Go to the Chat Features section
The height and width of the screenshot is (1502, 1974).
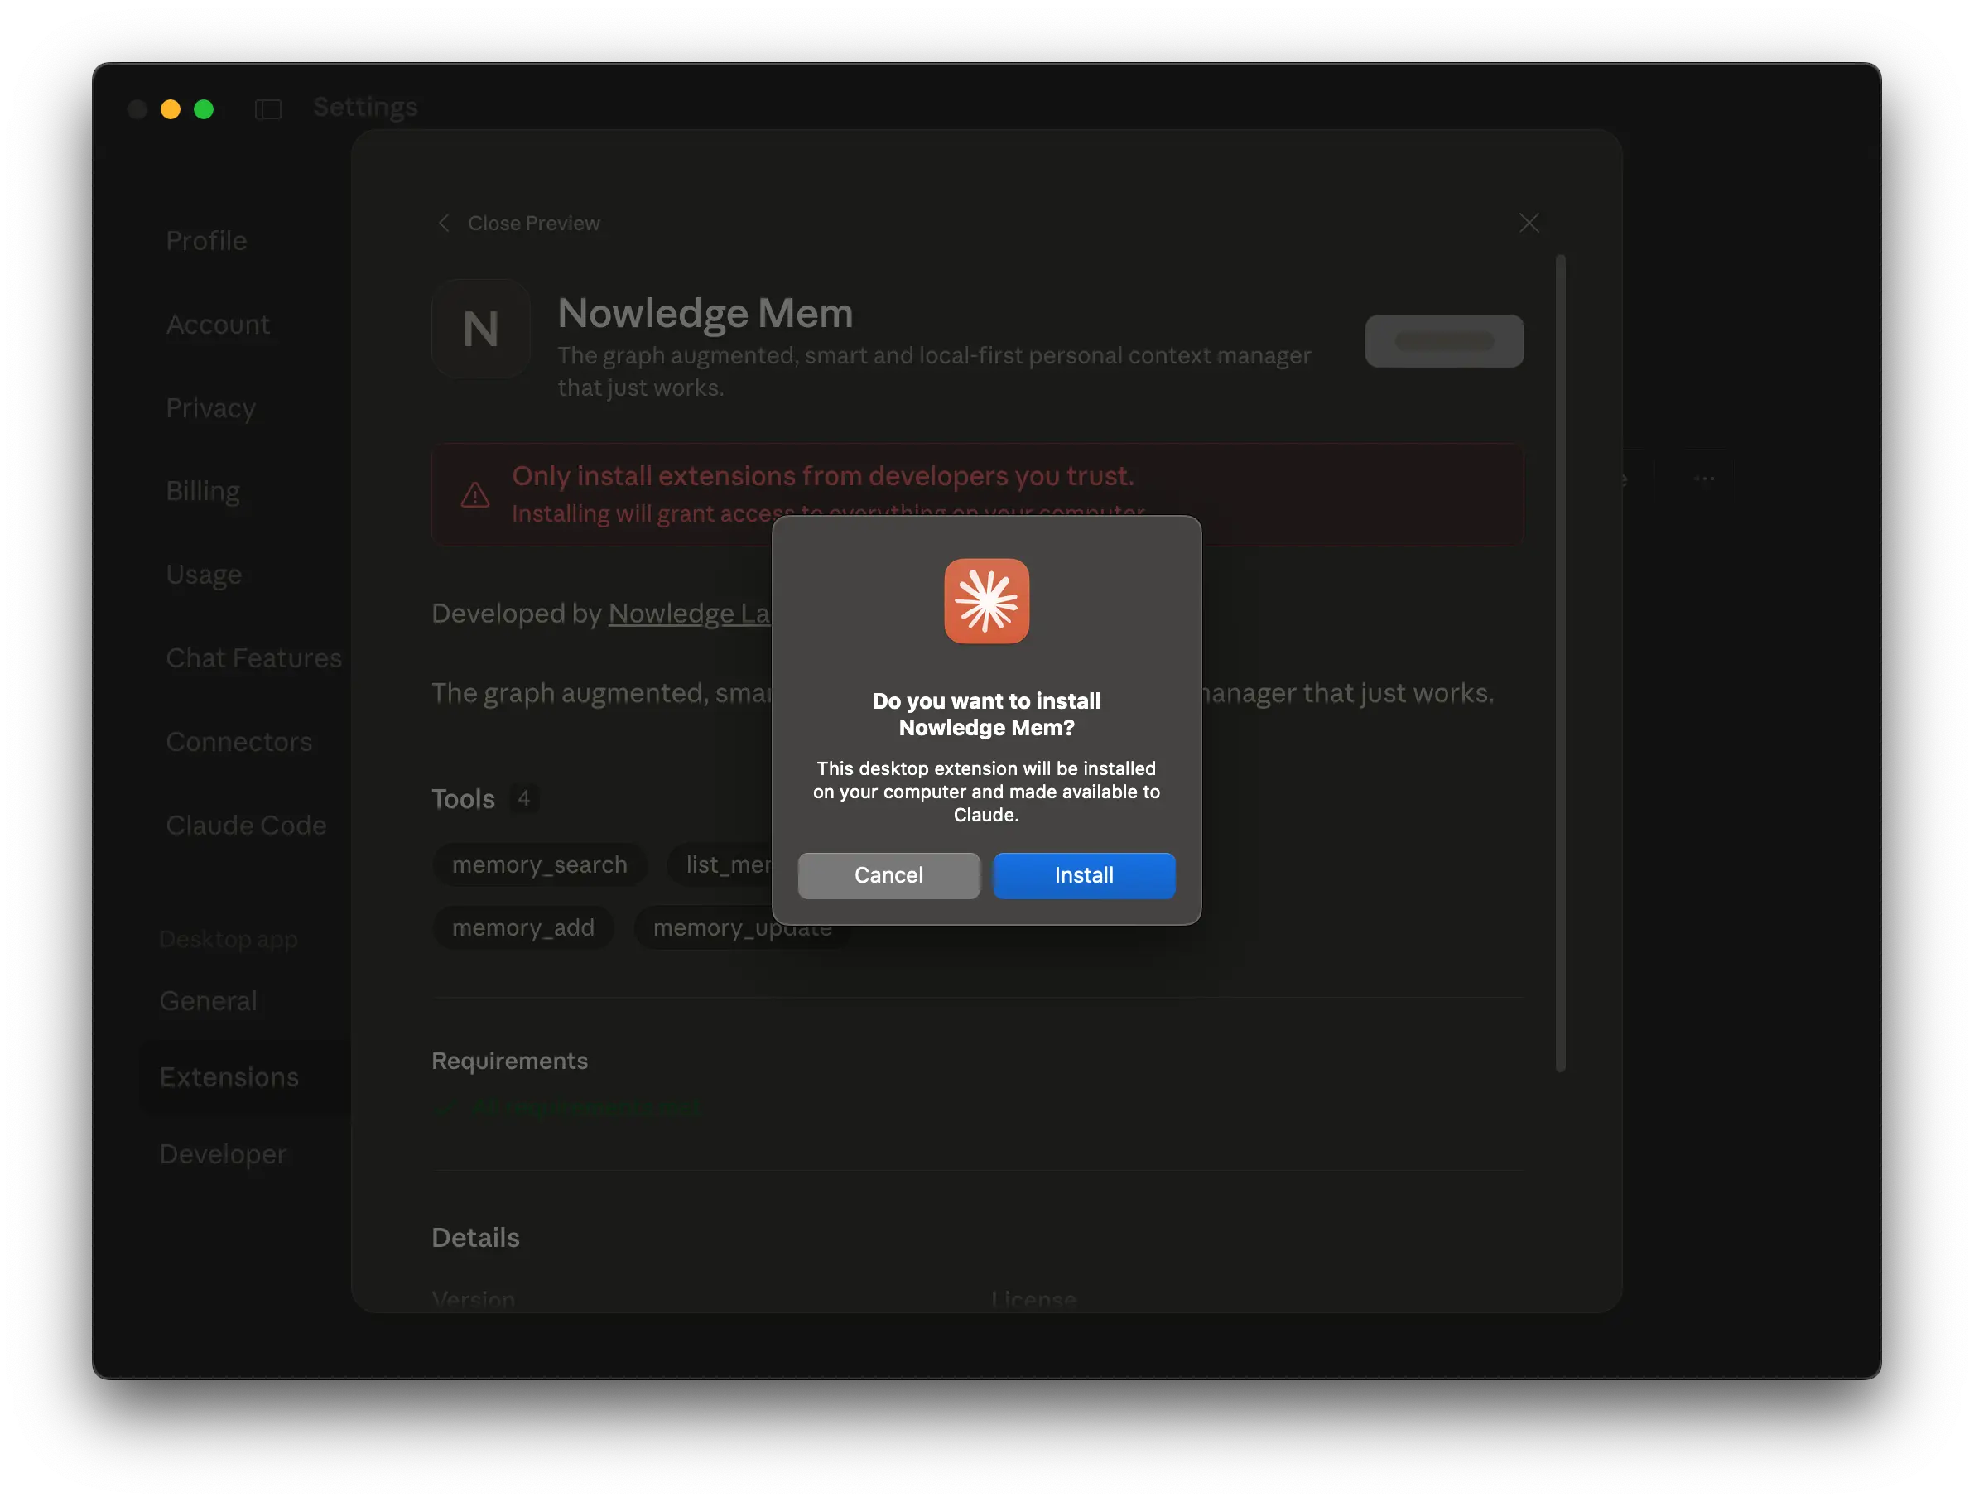(254, 658)
